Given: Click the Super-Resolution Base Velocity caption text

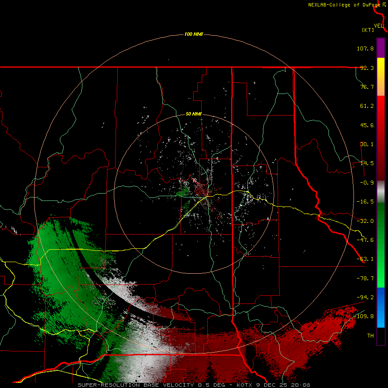Looking at the screenshot, I should point(194,385).
